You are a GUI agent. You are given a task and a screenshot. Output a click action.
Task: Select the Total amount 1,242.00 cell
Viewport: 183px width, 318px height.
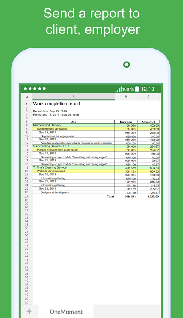[148, 196]
